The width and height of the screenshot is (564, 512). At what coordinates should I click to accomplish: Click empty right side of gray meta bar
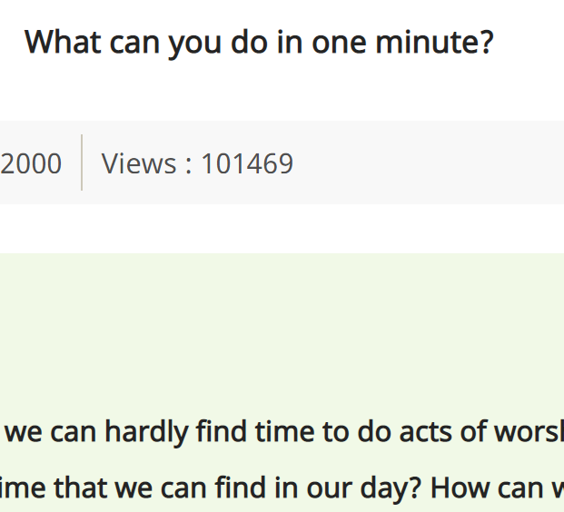point(431,162)
